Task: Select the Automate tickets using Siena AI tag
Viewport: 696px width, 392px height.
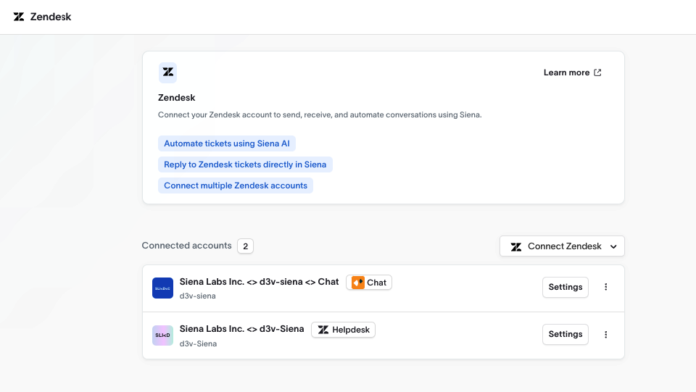Action: pos(227,143)
